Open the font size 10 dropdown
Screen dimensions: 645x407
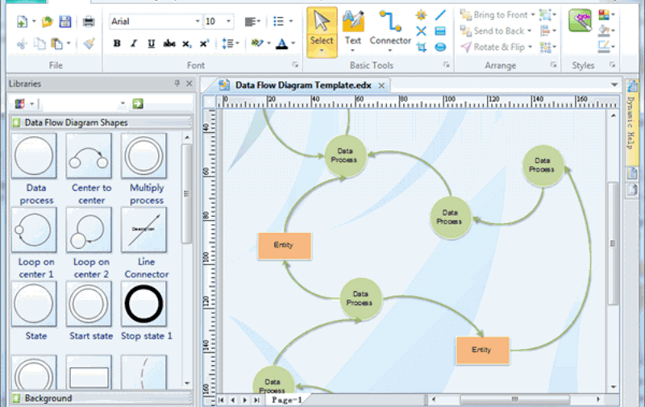(x=228, y=22)
